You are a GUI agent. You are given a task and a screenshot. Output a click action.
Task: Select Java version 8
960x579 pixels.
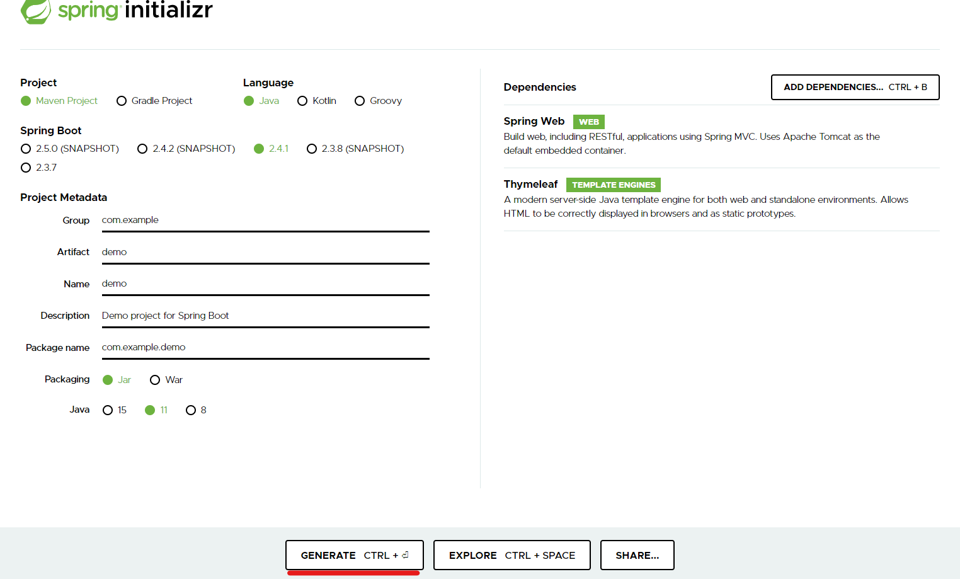(x=197, y=410)
